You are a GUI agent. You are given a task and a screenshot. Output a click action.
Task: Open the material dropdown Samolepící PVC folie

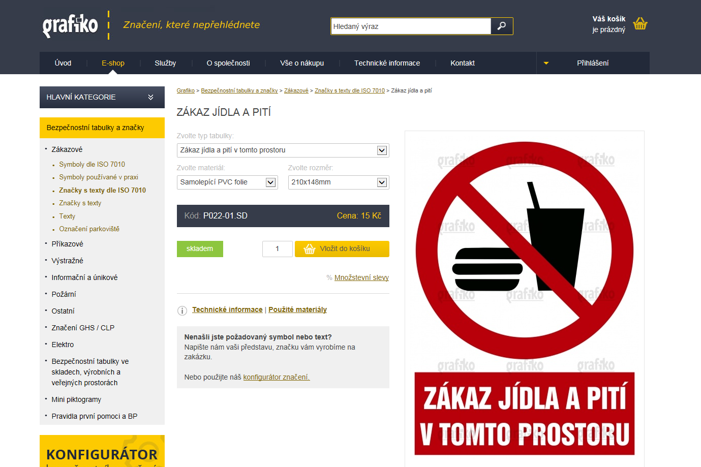[227, 182]
